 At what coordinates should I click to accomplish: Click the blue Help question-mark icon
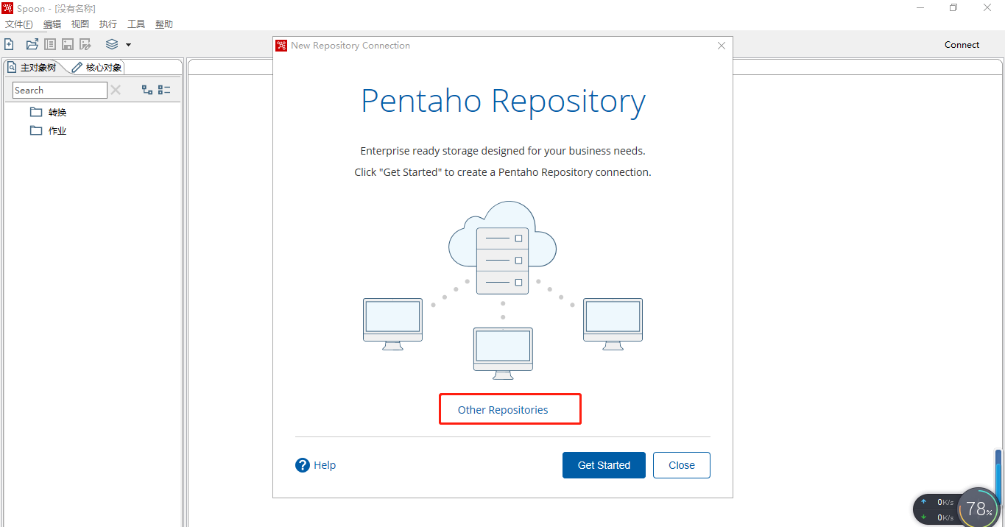[x=303, y=465]
